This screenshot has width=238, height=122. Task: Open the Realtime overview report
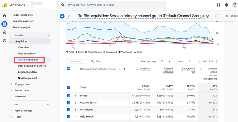(x=23, y=21)
